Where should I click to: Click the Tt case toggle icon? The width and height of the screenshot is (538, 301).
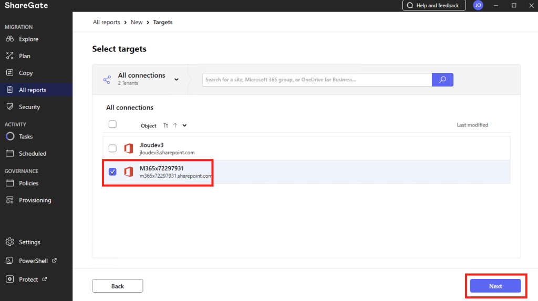tap(165, 125)
